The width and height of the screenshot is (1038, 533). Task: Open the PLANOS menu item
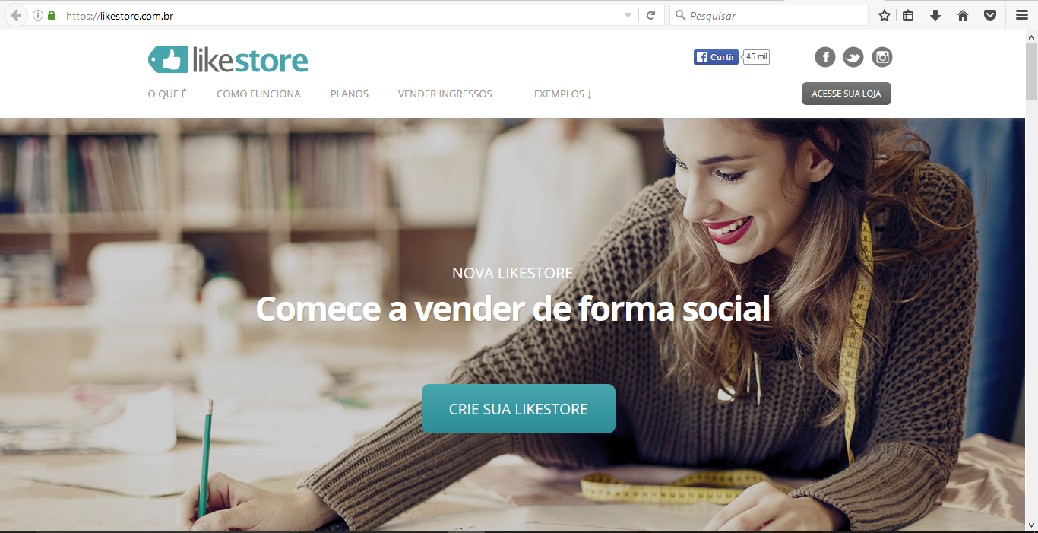[350, 94]
